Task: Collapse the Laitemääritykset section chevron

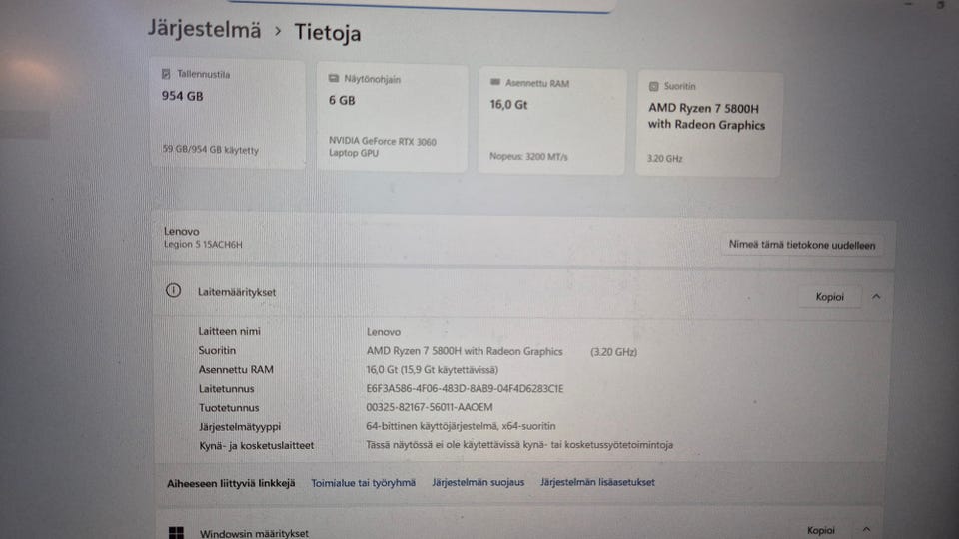Action: coord(876,296)
